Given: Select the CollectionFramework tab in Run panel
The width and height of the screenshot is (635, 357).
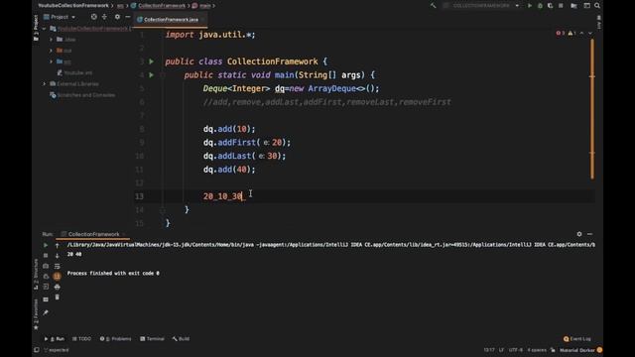Looking at the screenshot, I should [x=92, y=234].
